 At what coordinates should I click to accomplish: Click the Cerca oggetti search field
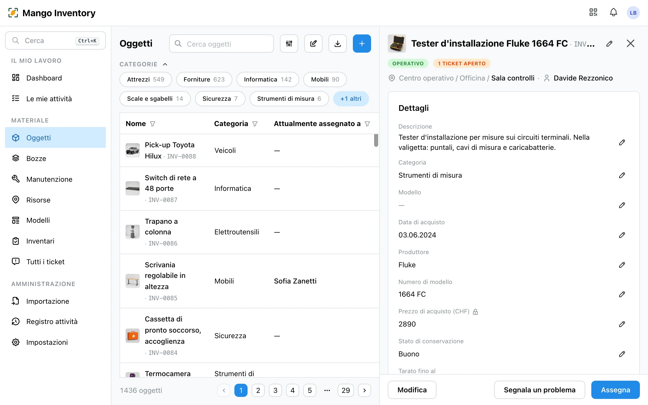[x=221, y=44]
